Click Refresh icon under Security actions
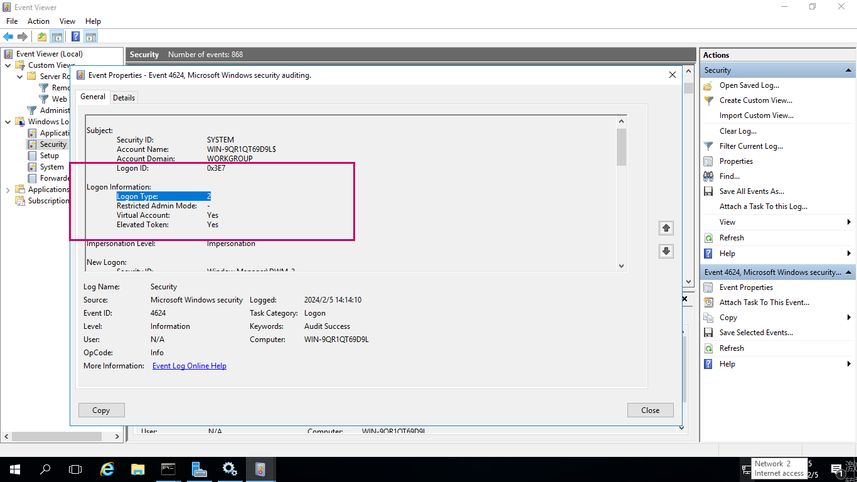Screen dimensions: 857x482 pos(708,238)
